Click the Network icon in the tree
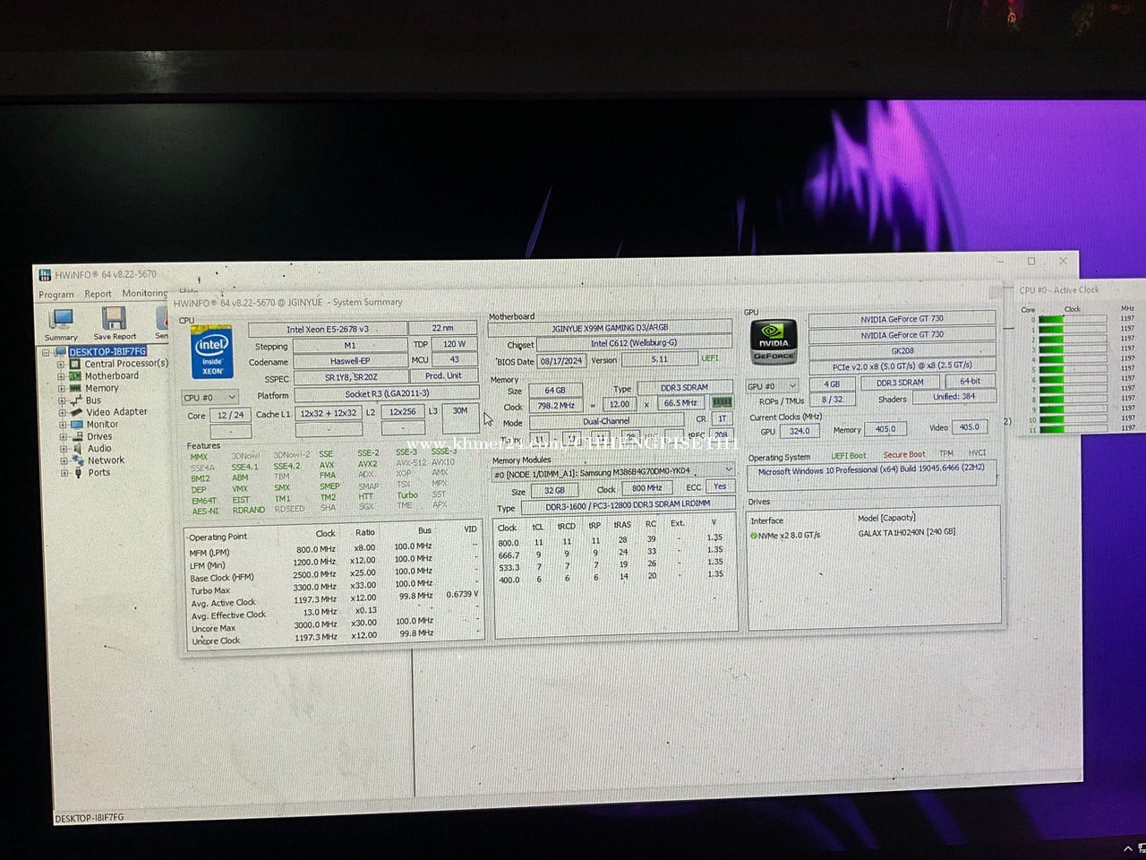 click(x=77, y=460)
